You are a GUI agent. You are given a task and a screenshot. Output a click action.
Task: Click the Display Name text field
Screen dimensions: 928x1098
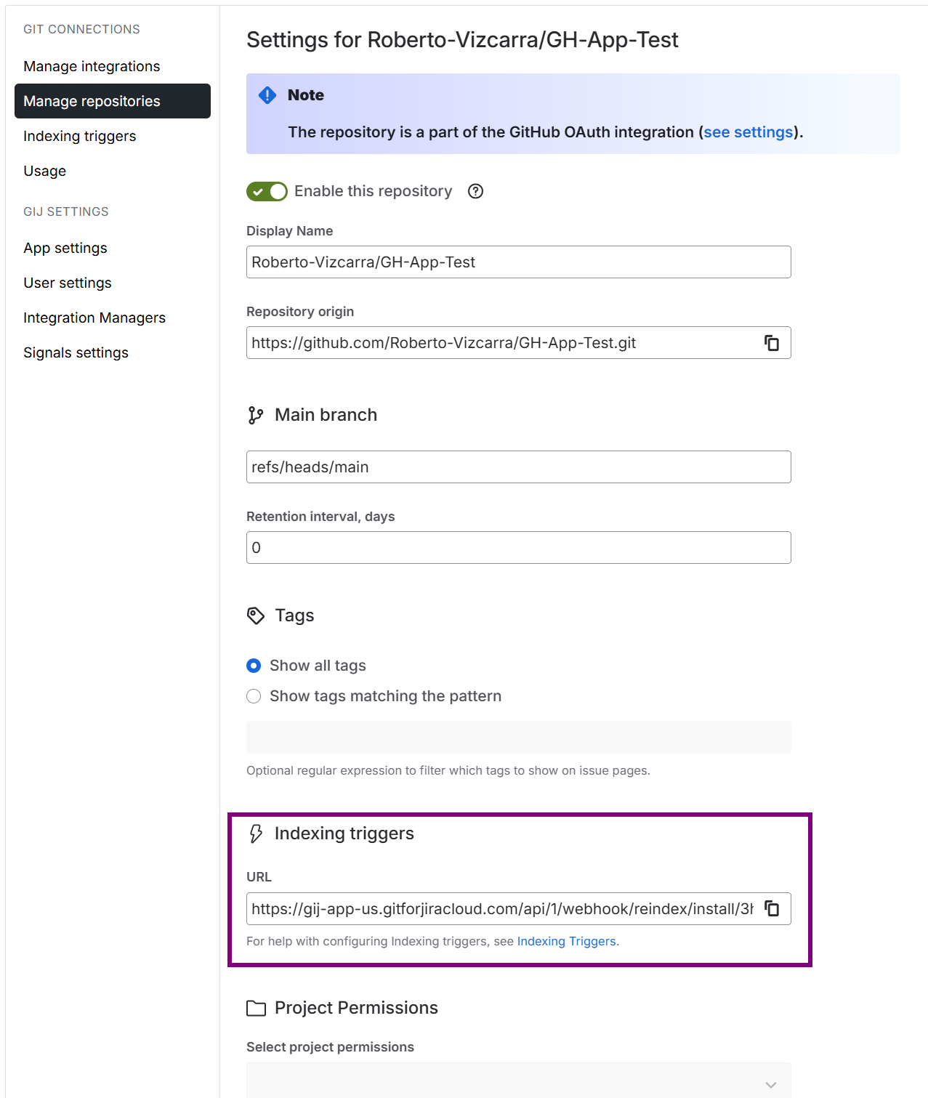[518, 262]
